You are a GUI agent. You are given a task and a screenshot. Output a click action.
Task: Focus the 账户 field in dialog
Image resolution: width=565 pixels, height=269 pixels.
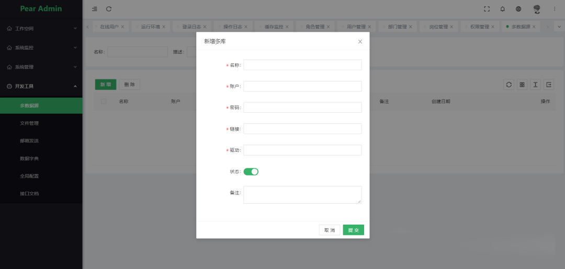[x=303, y=86]
